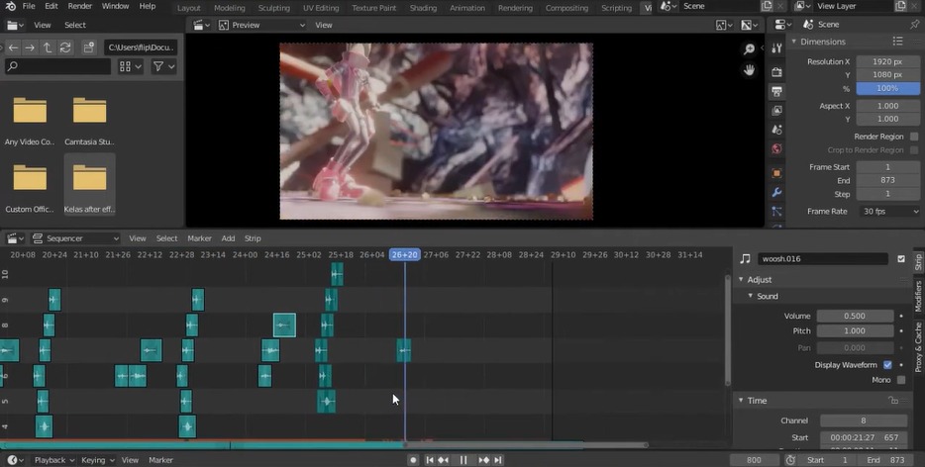
Task: Go to parent directory in file browser
Action: [x=48, y=47]
